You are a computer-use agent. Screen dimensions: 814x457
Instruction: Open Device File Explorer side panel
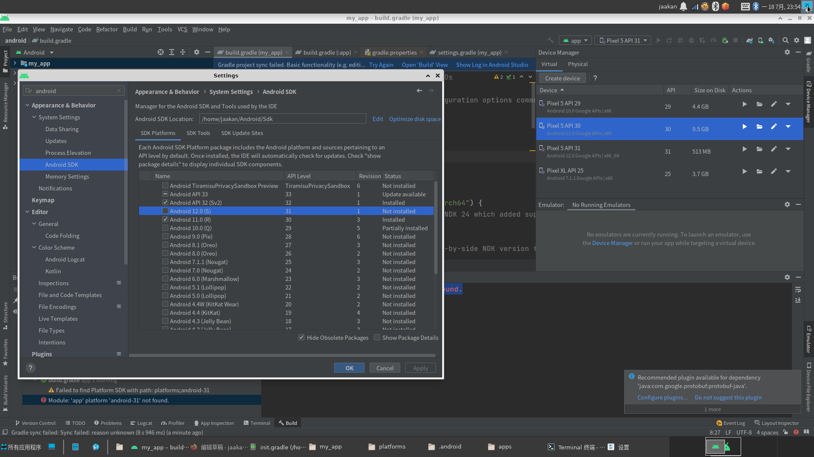click(x=808, y=387)
